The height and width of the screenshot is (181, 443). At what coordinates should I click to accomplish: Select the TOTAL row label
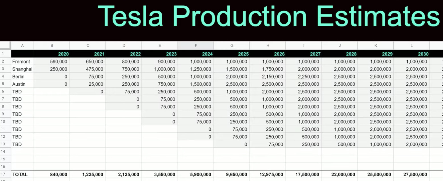[23, 174]
